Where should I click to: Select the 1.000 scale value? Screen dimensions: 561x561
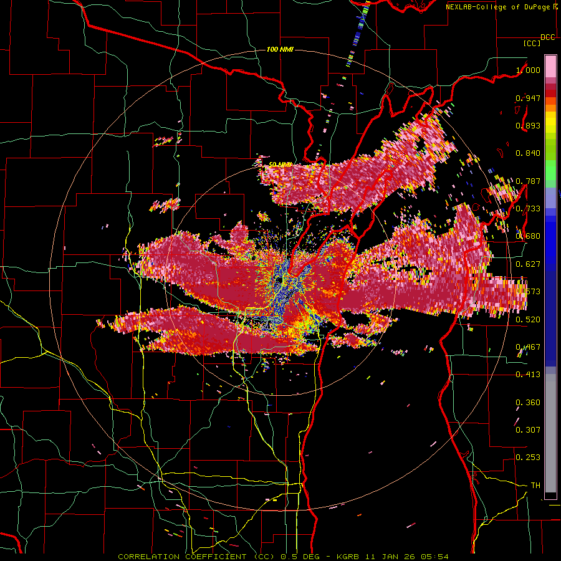point(528,70)
